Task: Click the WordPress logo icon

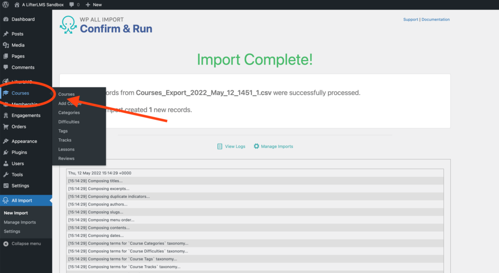Action: pyautogui.click(x=5, y=5)
